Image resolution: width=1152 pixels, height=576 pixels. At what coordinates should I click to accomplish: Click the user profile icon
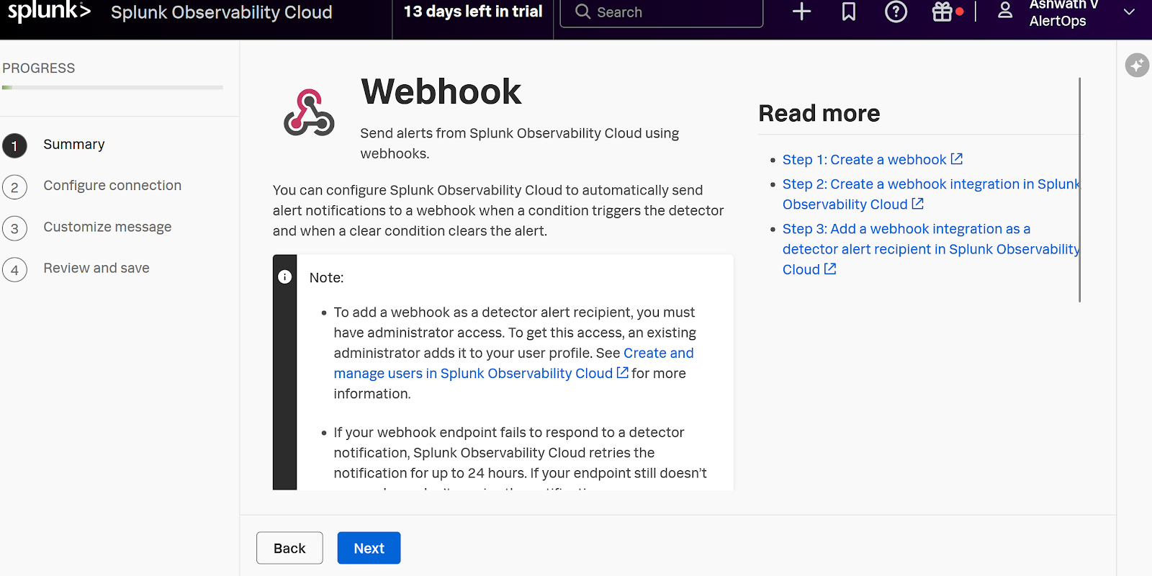1005,11
